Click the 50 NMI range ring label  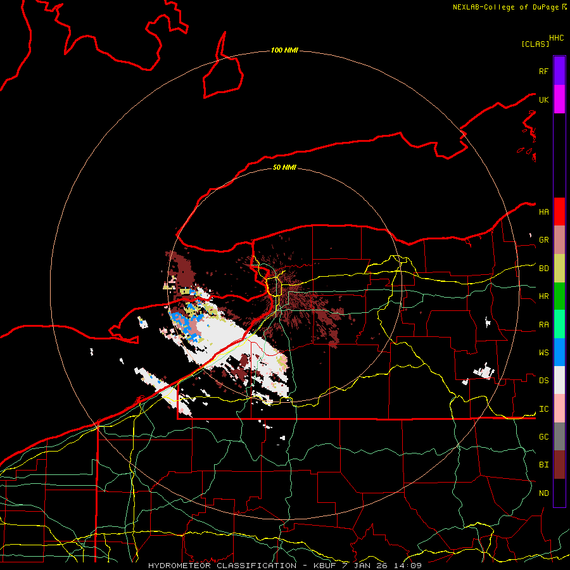284,167
